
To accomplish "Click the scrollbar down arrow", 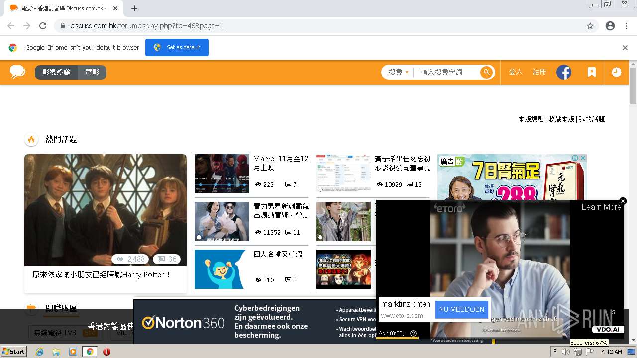I will click(x=633, y=340).
